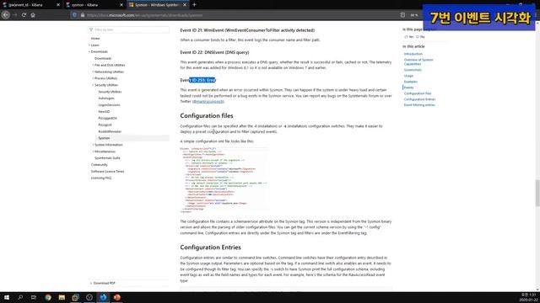Jump to Examples section link
Viewport: 540px width, 303px height.
(411, 82)
